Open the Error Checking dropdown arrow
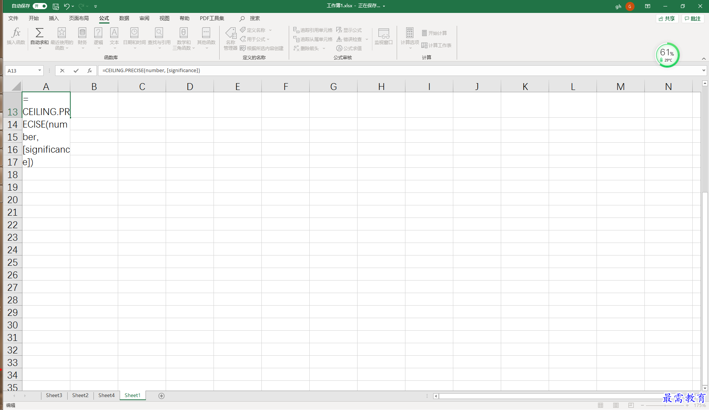This screenshot has width=709, height=410. [x=367, y=39]
